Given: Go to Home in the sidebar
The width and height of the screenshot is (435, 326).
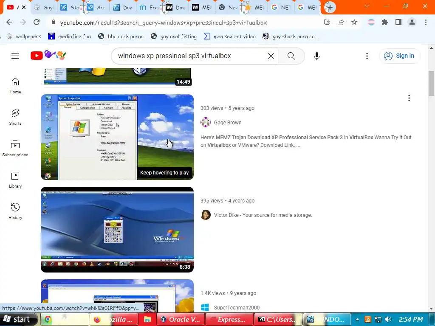Looking at the screenshot, I should pyautogui.click(x=15, y=86).
